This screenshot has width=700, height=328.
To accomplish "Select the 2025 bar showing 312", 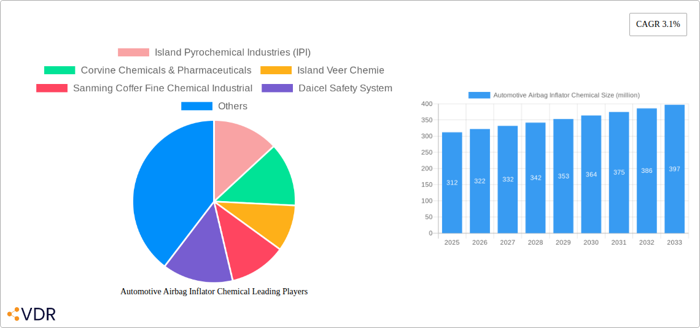I will point(452,183).
